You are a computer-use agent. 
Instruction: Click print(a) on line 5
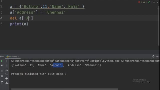point(19,24)
